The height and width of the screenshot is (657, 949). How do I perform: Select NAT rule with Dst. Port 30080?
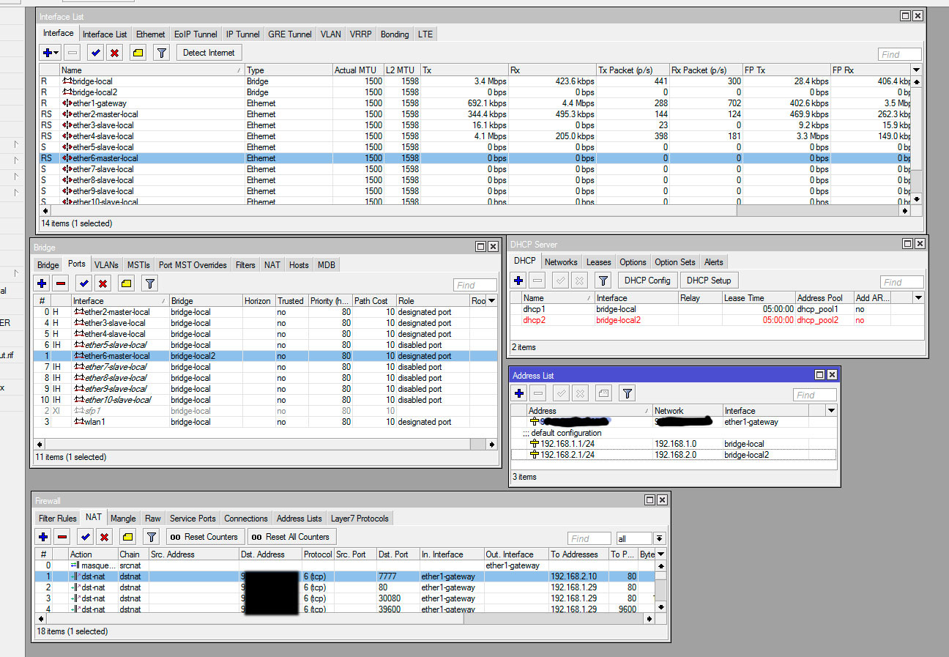(344, 598)
